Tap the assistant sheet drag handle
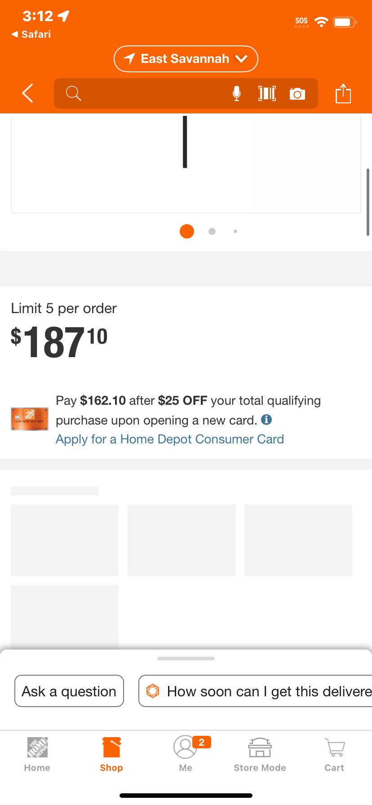 [186, 659]
